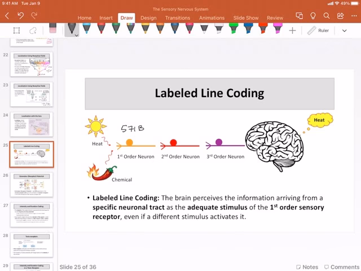Screen dimensions: 361x271
Task: Undo the last action
Action: (20, 16)
